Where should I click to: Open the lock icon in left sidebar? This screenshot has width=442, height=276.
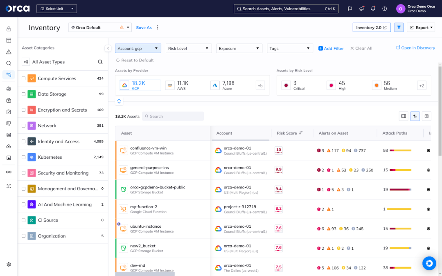pyautogui.click(x=9, y=29)
